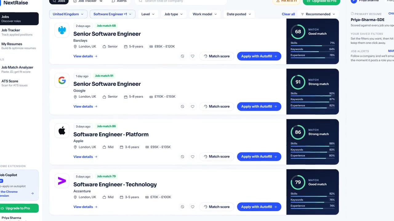Hide the Apple job with the block icon
Screen dimensions: 394x221
[183, 157]
